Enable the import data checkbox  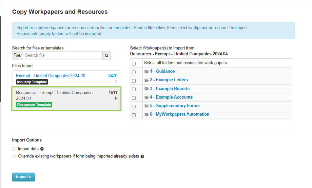(14, 149)
